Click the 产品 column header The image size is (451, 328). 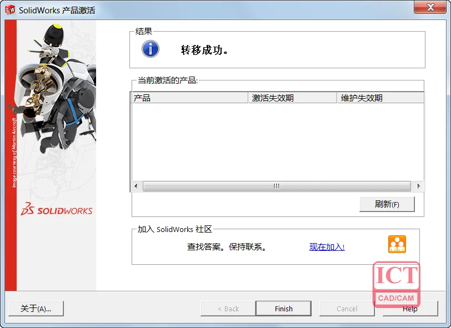(x=190, y=98)
